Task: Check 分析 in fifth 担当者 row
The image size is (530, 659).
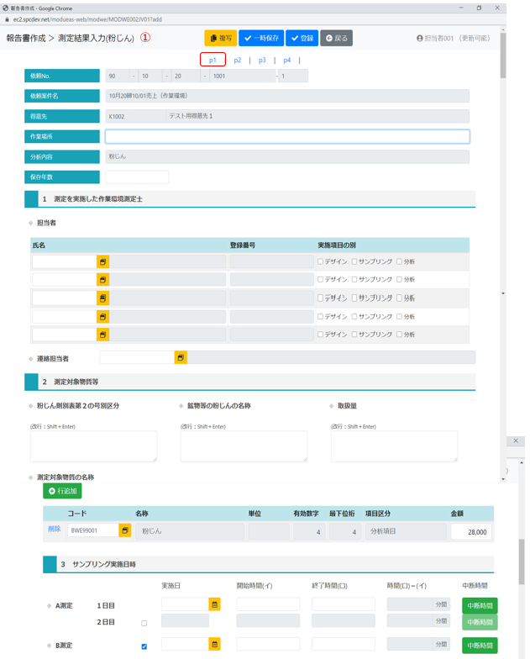Action: point(400,335)
